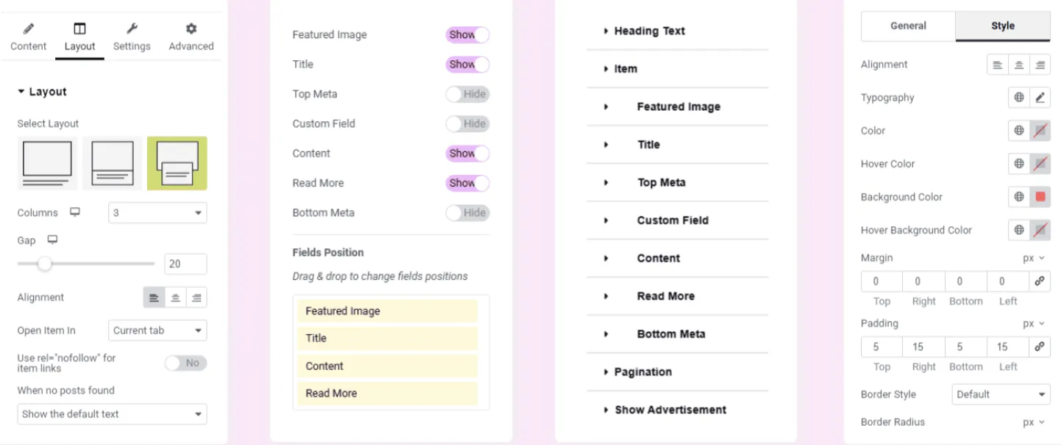Set Layout alignment to center

coord(175,297)
